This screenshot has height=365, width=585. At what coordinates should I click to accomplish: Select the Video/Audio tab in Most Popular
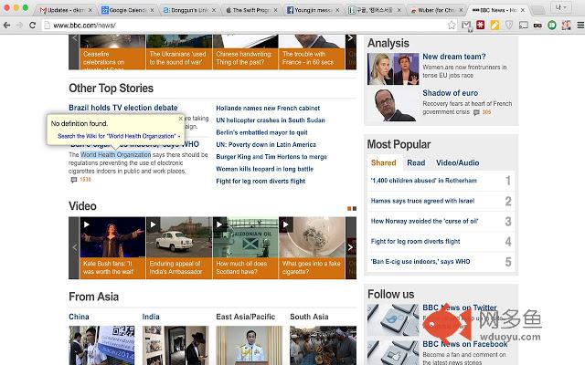point(457,162)
